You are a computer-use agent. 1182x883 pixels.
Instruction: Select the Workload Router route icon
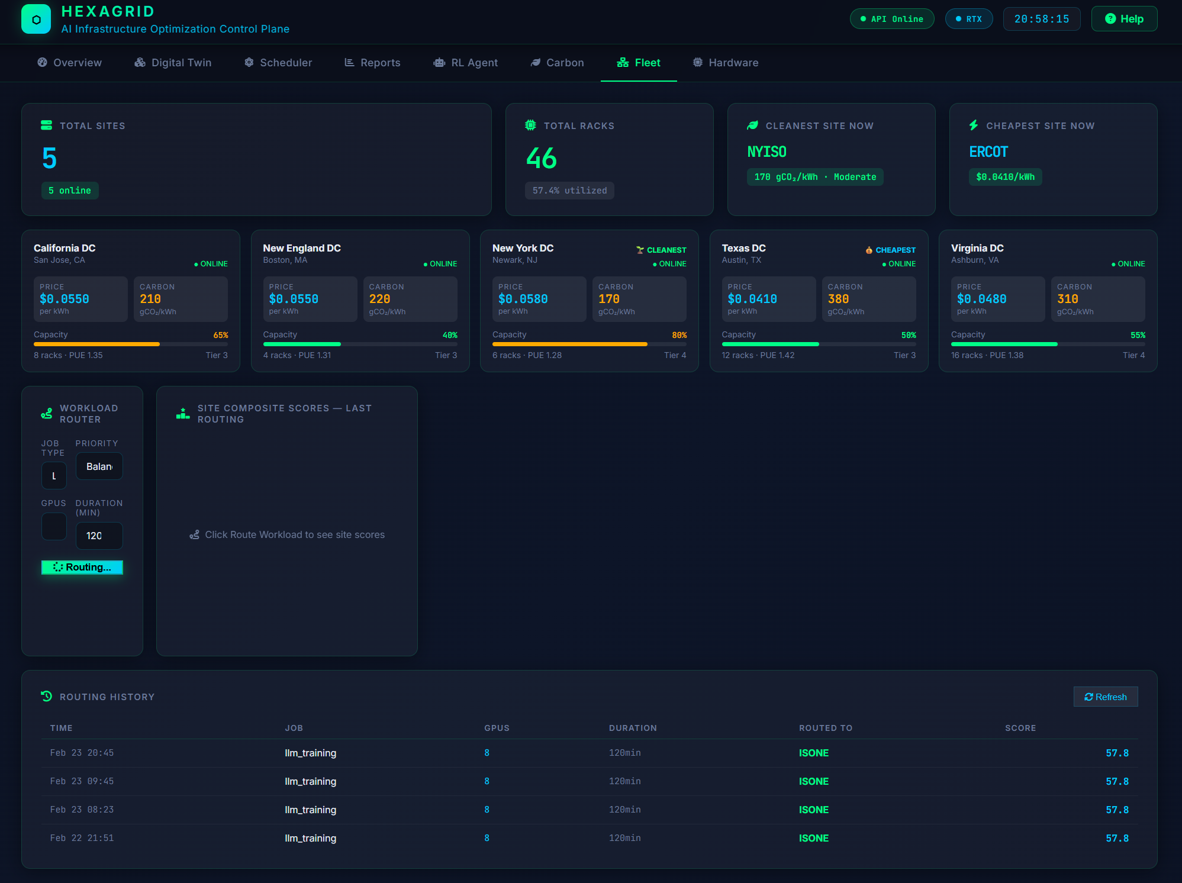[x=47, y=413]
